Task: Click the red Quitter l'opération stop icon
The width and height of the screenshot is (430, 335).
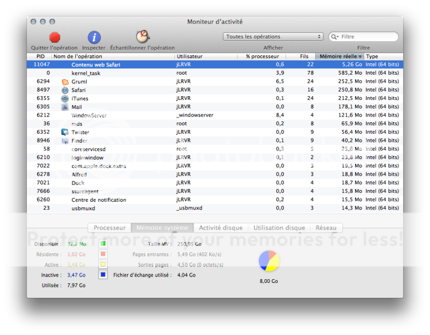Action: click(54, 38)
